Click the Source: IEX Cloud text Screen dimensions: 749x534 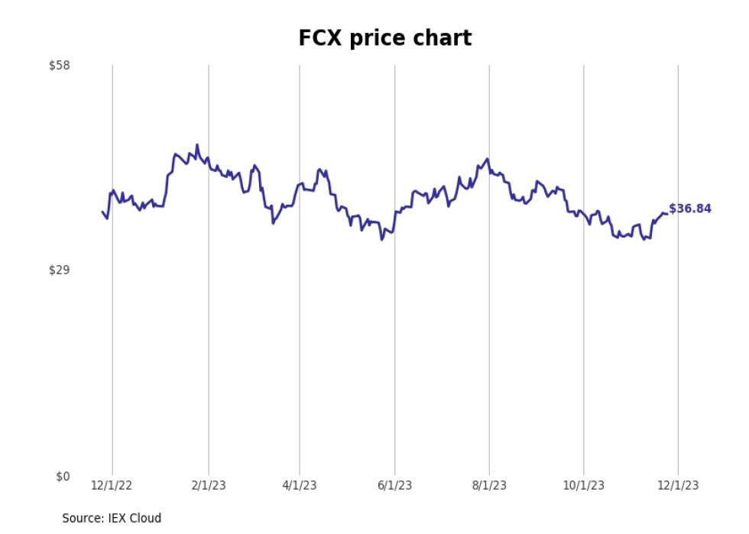point(112,518)
